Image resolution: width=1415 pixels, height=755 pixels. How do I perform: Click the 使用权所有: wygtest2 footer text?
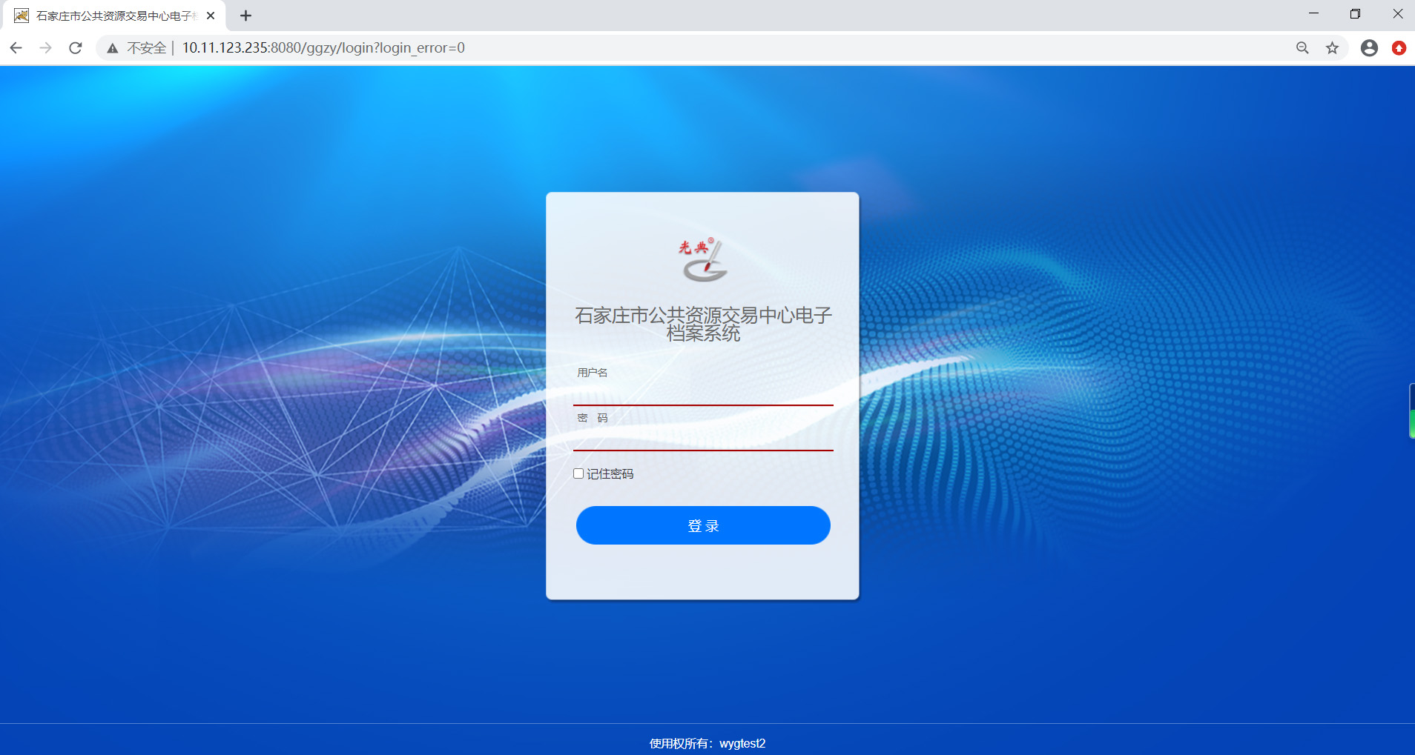(707, 743)
